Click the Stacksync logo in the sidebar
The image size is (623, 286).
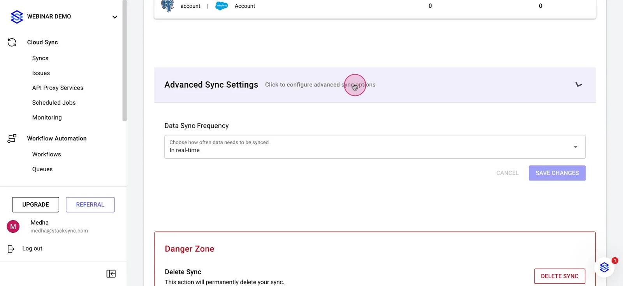pyautogui.click(x=17, y=17)
